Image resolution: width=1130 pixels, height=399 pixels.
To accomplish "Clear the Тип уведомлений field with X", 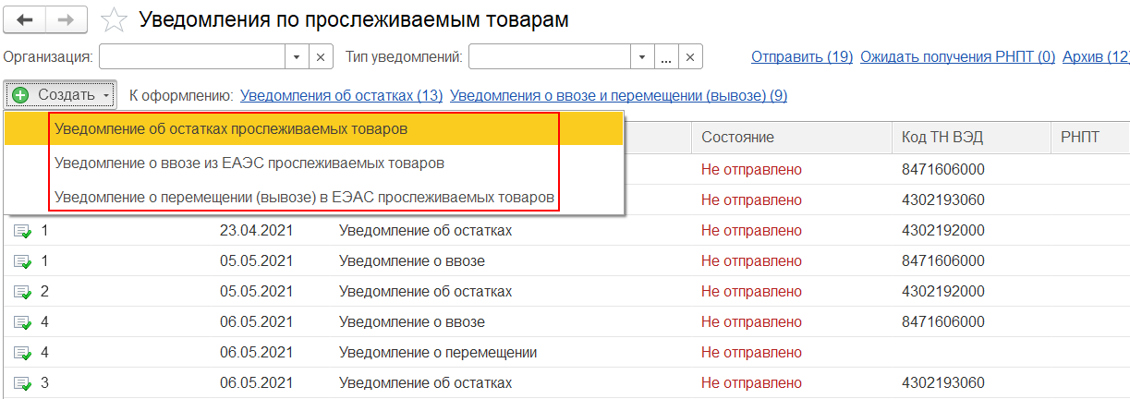I will [x=690, y=57].
